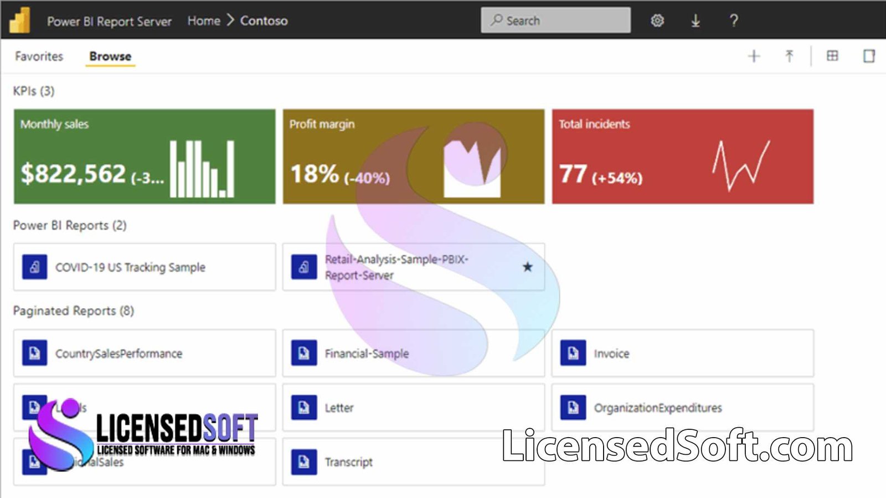Screen dimensions: 886x498
Task: Click the upload arrow icon
Action: point(789,56)
